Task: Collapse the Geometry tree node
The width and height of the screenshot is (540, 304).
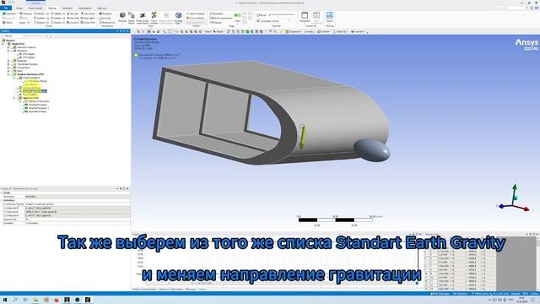Action: coord(8,51)
